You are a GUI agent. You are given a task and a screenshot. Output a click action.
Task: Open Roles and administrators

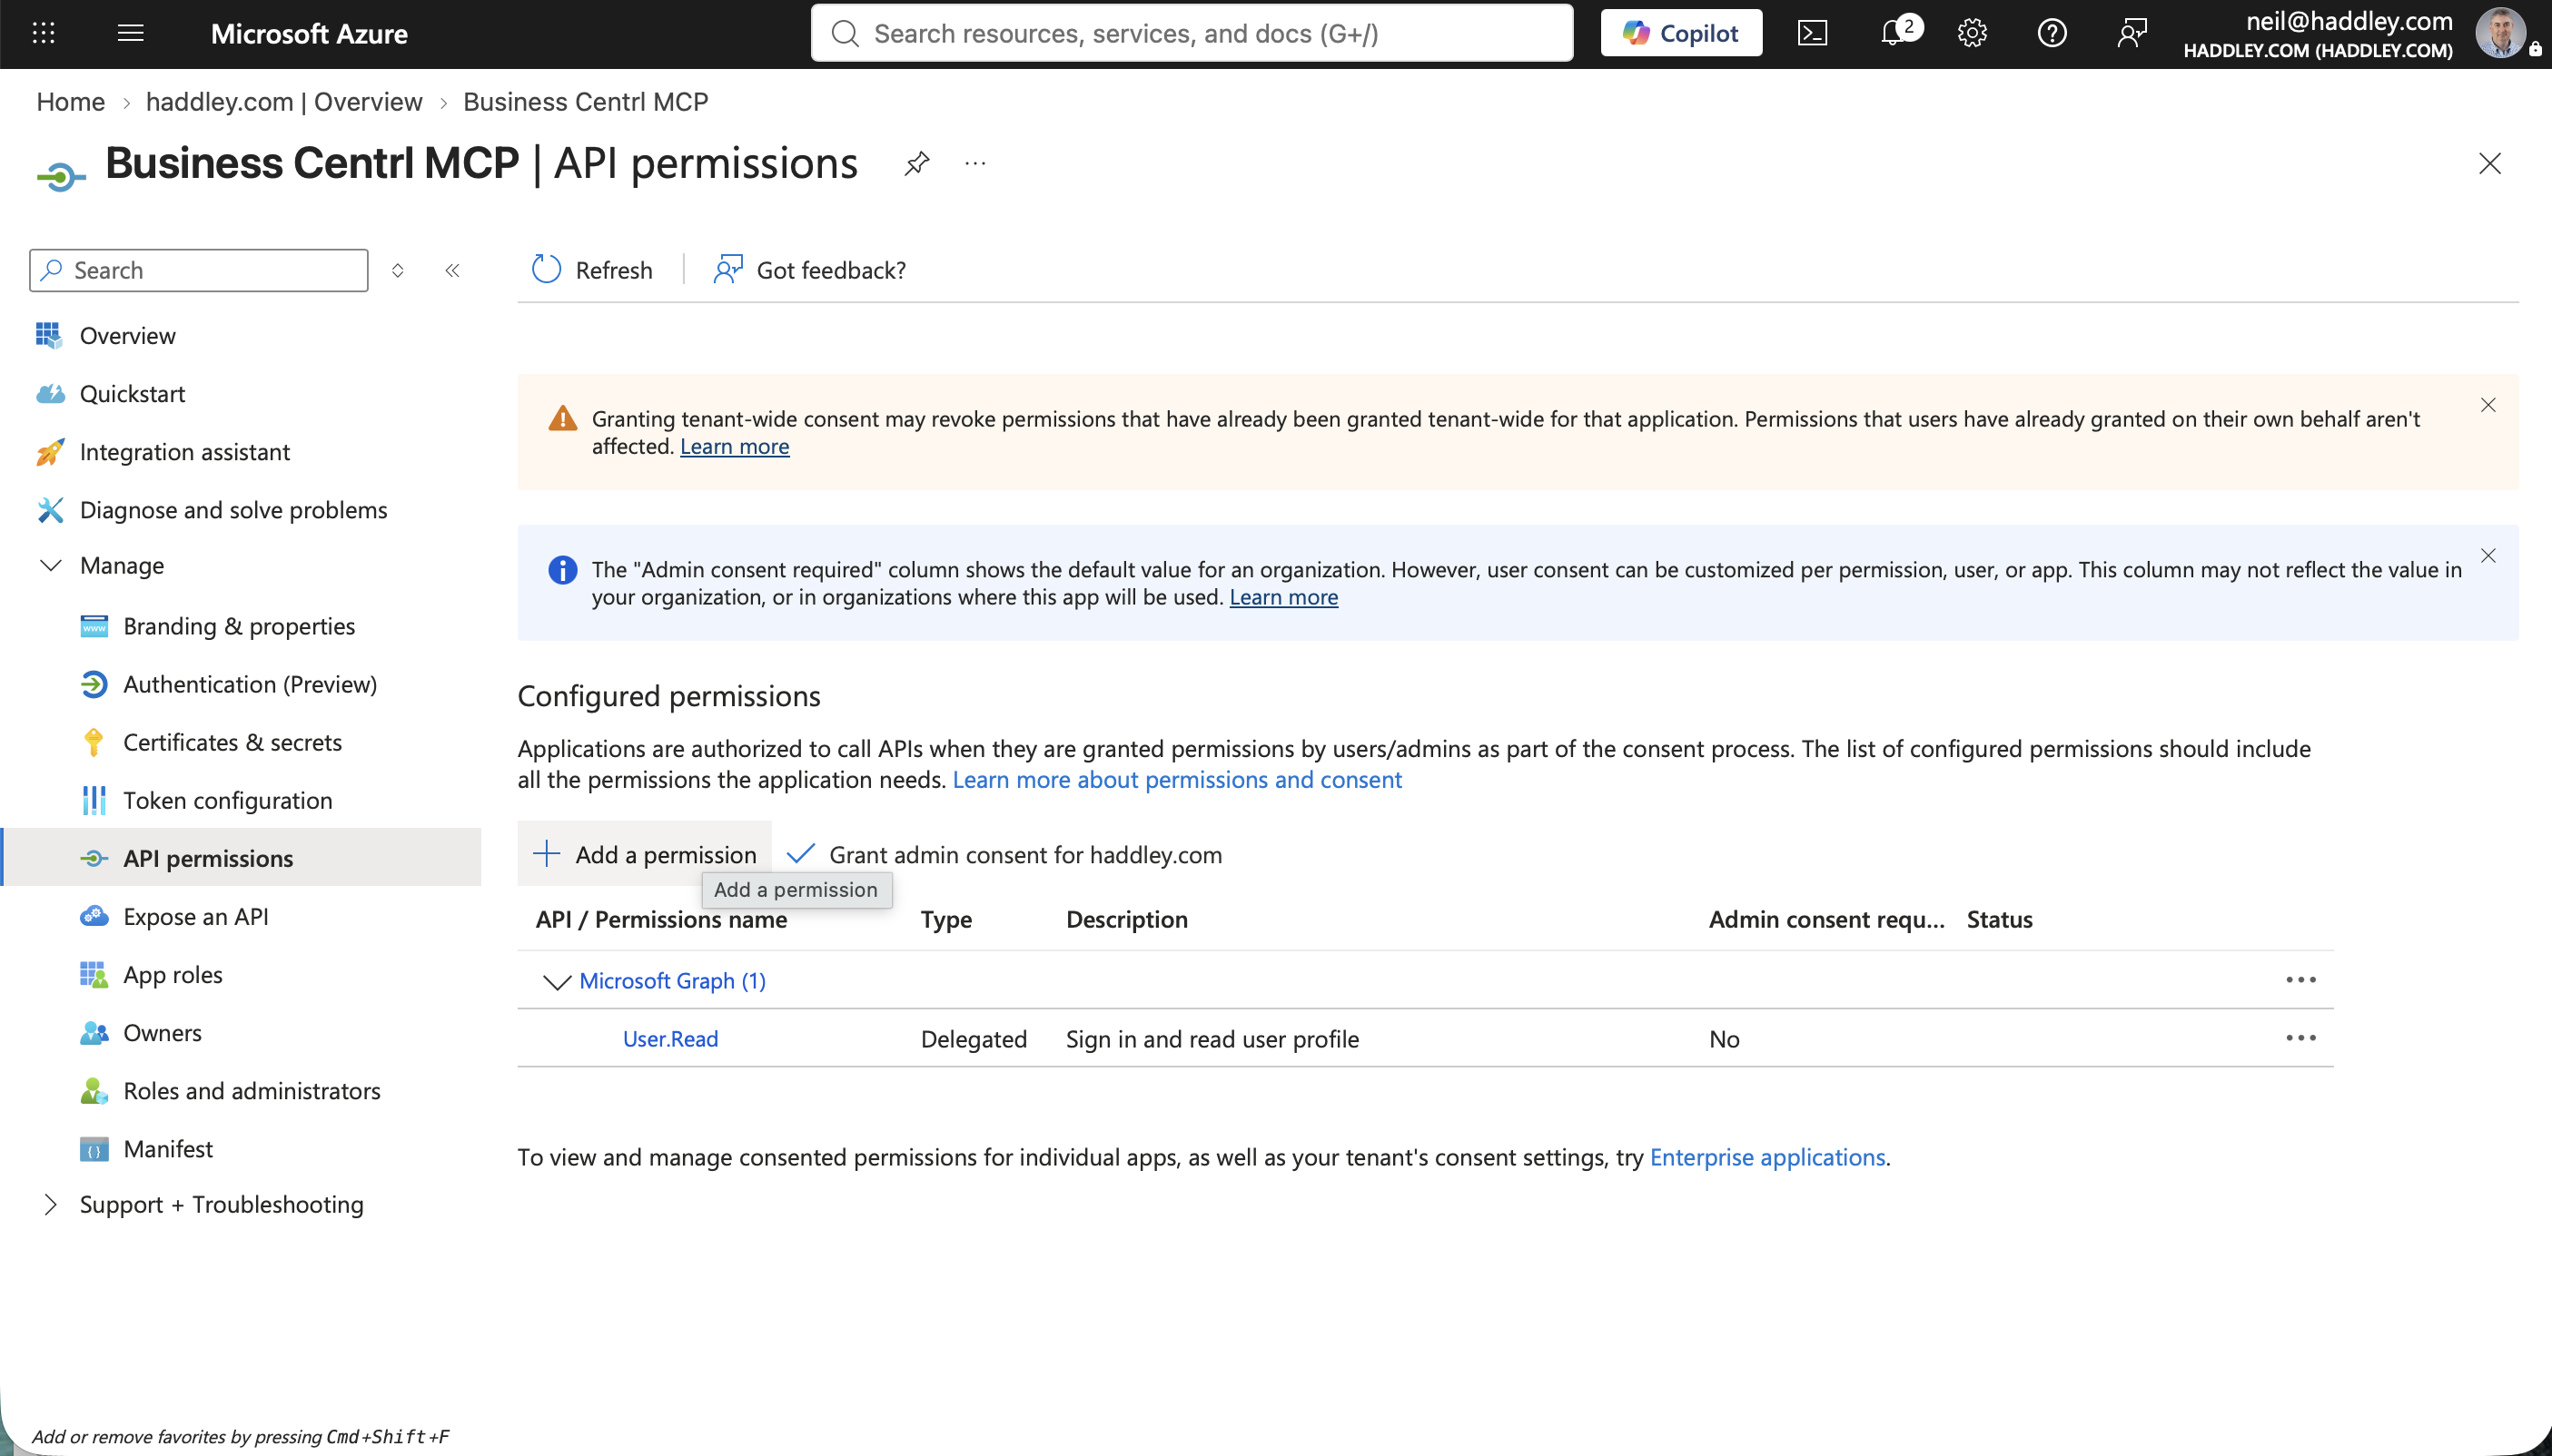click(x=251, y=1090)
